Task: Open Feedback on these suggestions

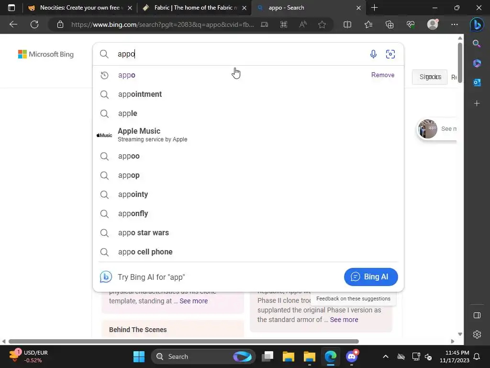Action: (353, 299)
